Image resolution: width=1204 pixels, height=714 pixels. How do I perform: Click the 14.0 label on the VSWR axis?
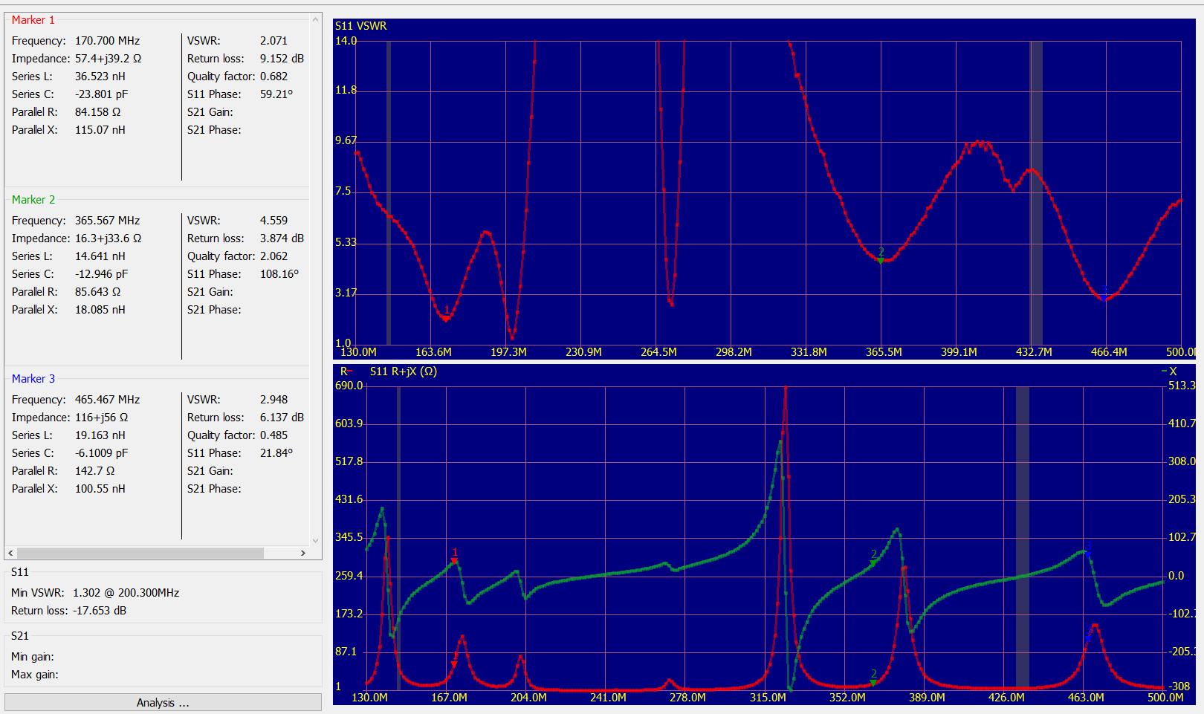[346, 41]
